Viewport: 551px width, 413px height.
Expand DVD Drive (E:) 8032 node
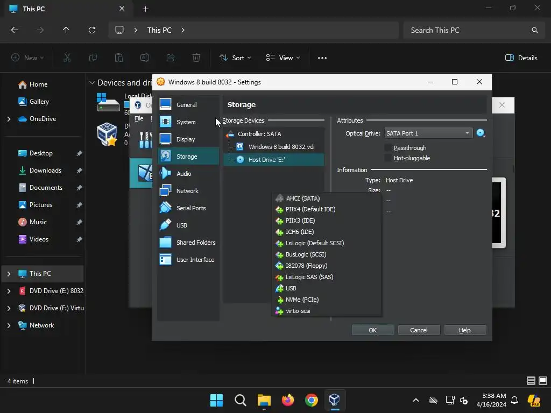click(x=9, y=291)
